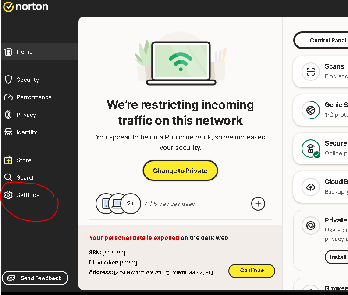Click Continue on dark web alert
This screenshot has height=295, width=348.
(x=252, y=271)
